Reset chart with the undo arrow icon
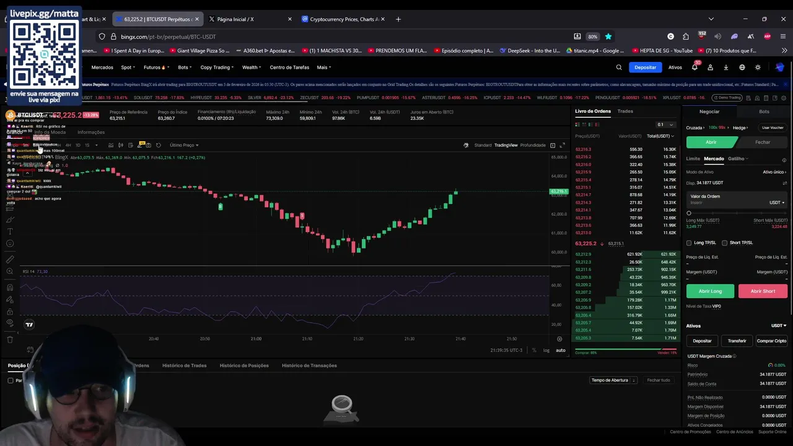Viewport: 793px width, 446px height. pyautogui.click(x=158, y=145)
